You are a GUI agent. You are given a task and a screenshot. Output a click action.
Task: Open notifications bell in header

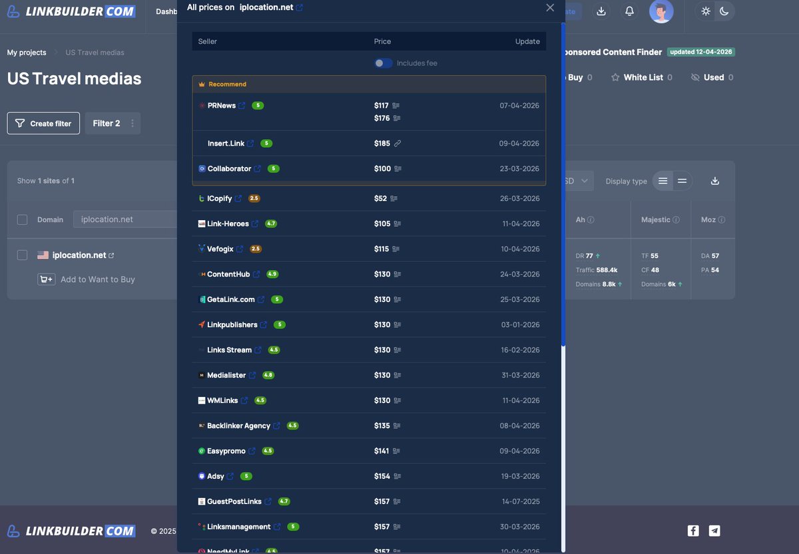coord(629,11)
